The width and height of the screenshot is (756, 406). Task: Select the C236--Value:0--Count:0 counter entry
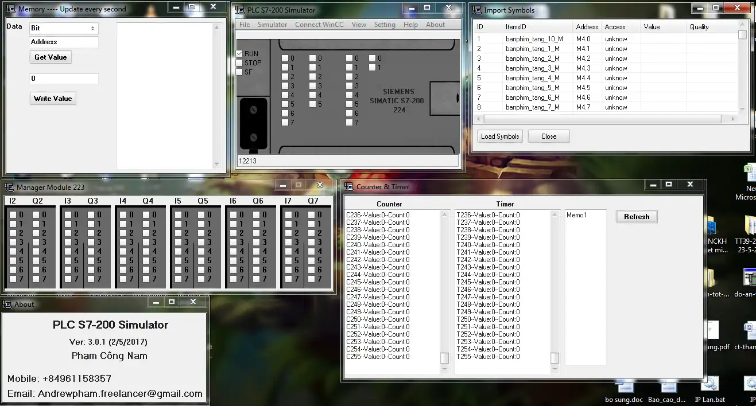point(378,215)
